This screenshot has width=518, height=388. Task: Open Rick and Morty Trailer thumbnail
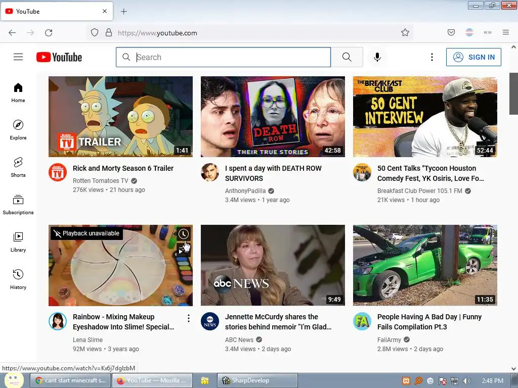tap(120, 117)
